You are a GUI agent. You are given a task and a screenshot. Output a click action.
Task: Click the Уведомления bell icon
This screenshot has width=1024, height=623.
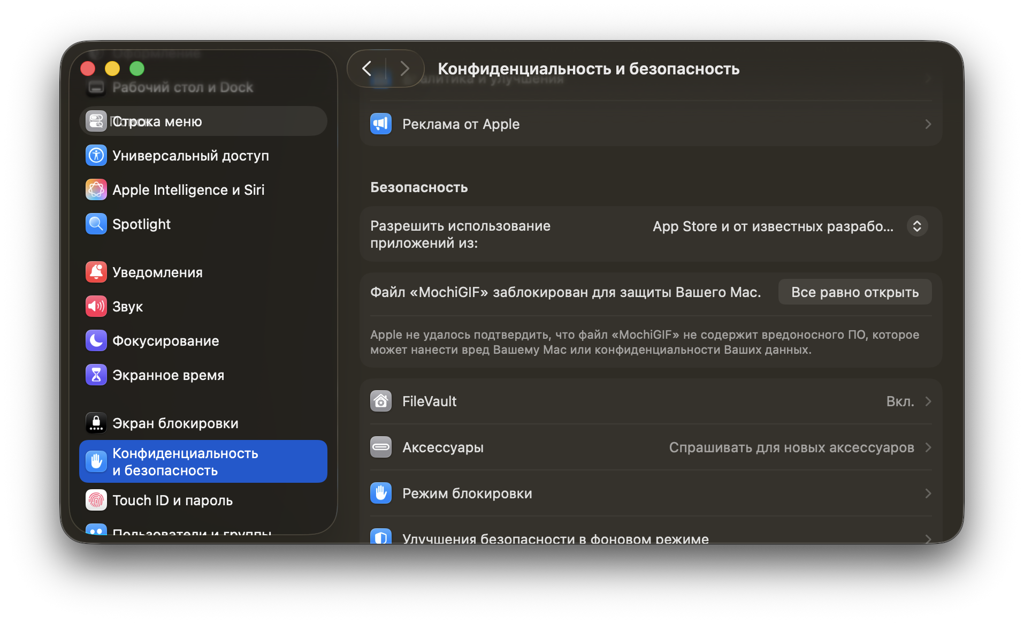coord(96,272)
